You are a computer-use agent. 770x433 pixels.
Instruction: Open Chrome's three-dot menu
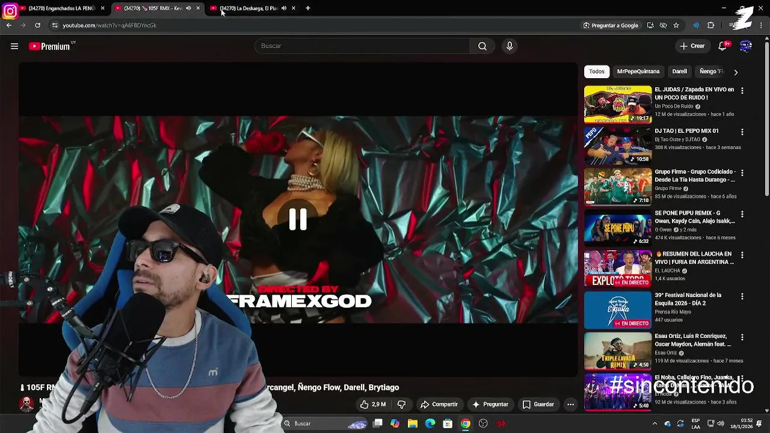[x=762, y=25]
